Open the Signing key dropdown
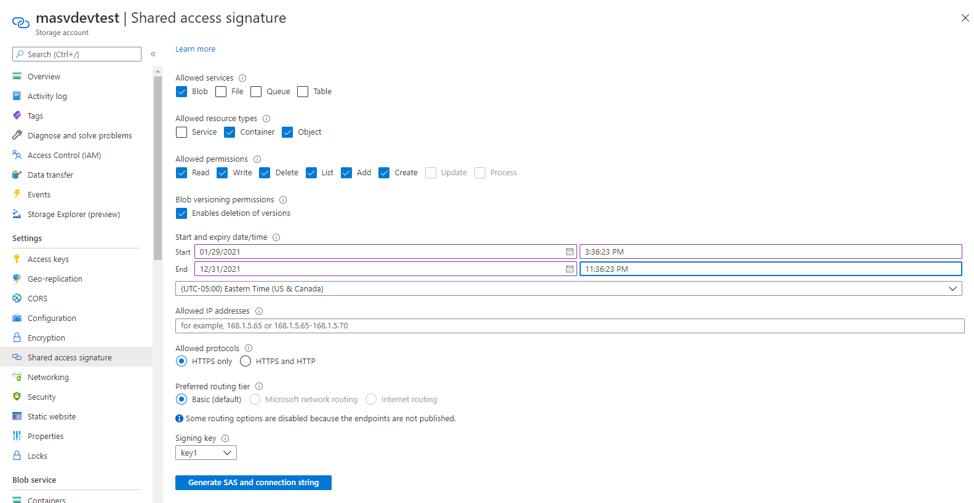Viewport: 974px width, 503px height. (206, 453)
